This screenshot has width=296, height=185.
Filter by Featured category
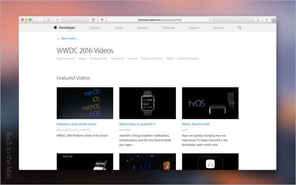coord(132,58)
